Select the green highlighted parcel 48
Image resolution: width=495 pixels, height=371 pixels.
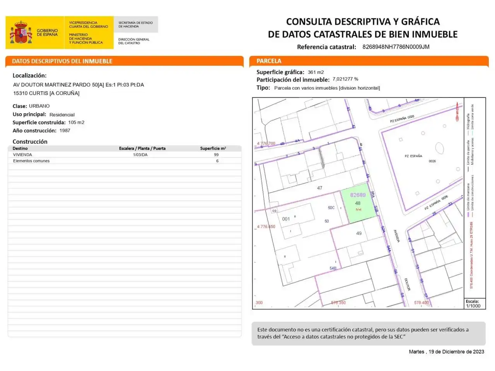(359, 203)
